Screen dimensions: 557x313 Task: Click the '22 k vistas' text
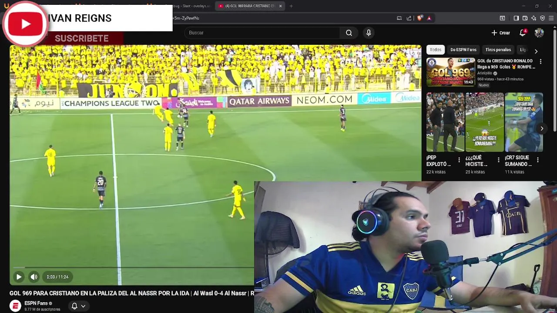(436, 172)
